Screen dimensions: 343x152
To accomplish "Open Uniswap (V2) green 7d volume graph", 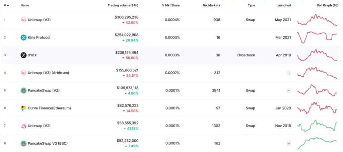I will (317, 126).
